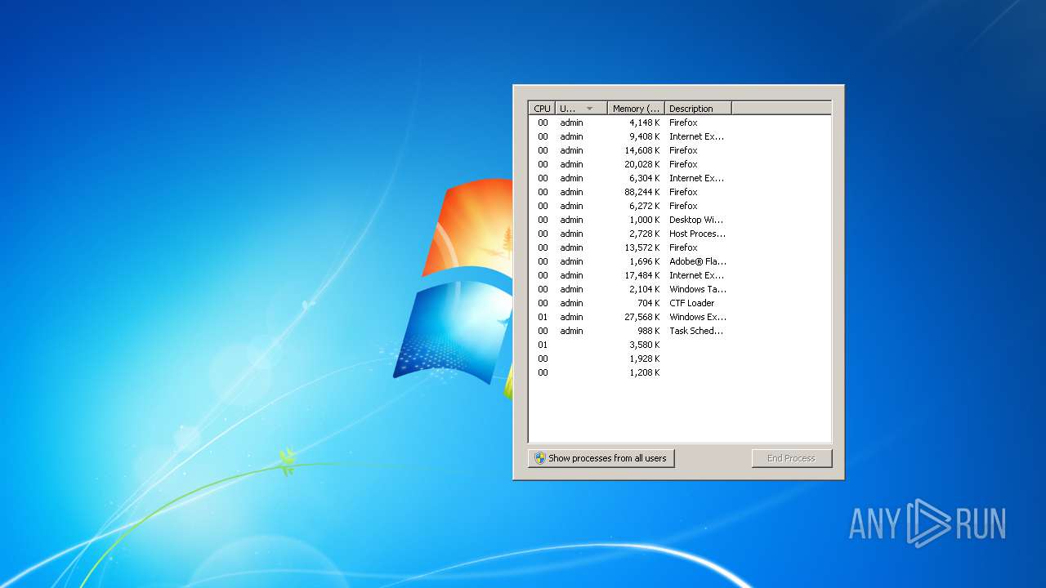The height and width of the screenshot is (588, 1046).
Task: Click the End Process button
Action: 792,458
